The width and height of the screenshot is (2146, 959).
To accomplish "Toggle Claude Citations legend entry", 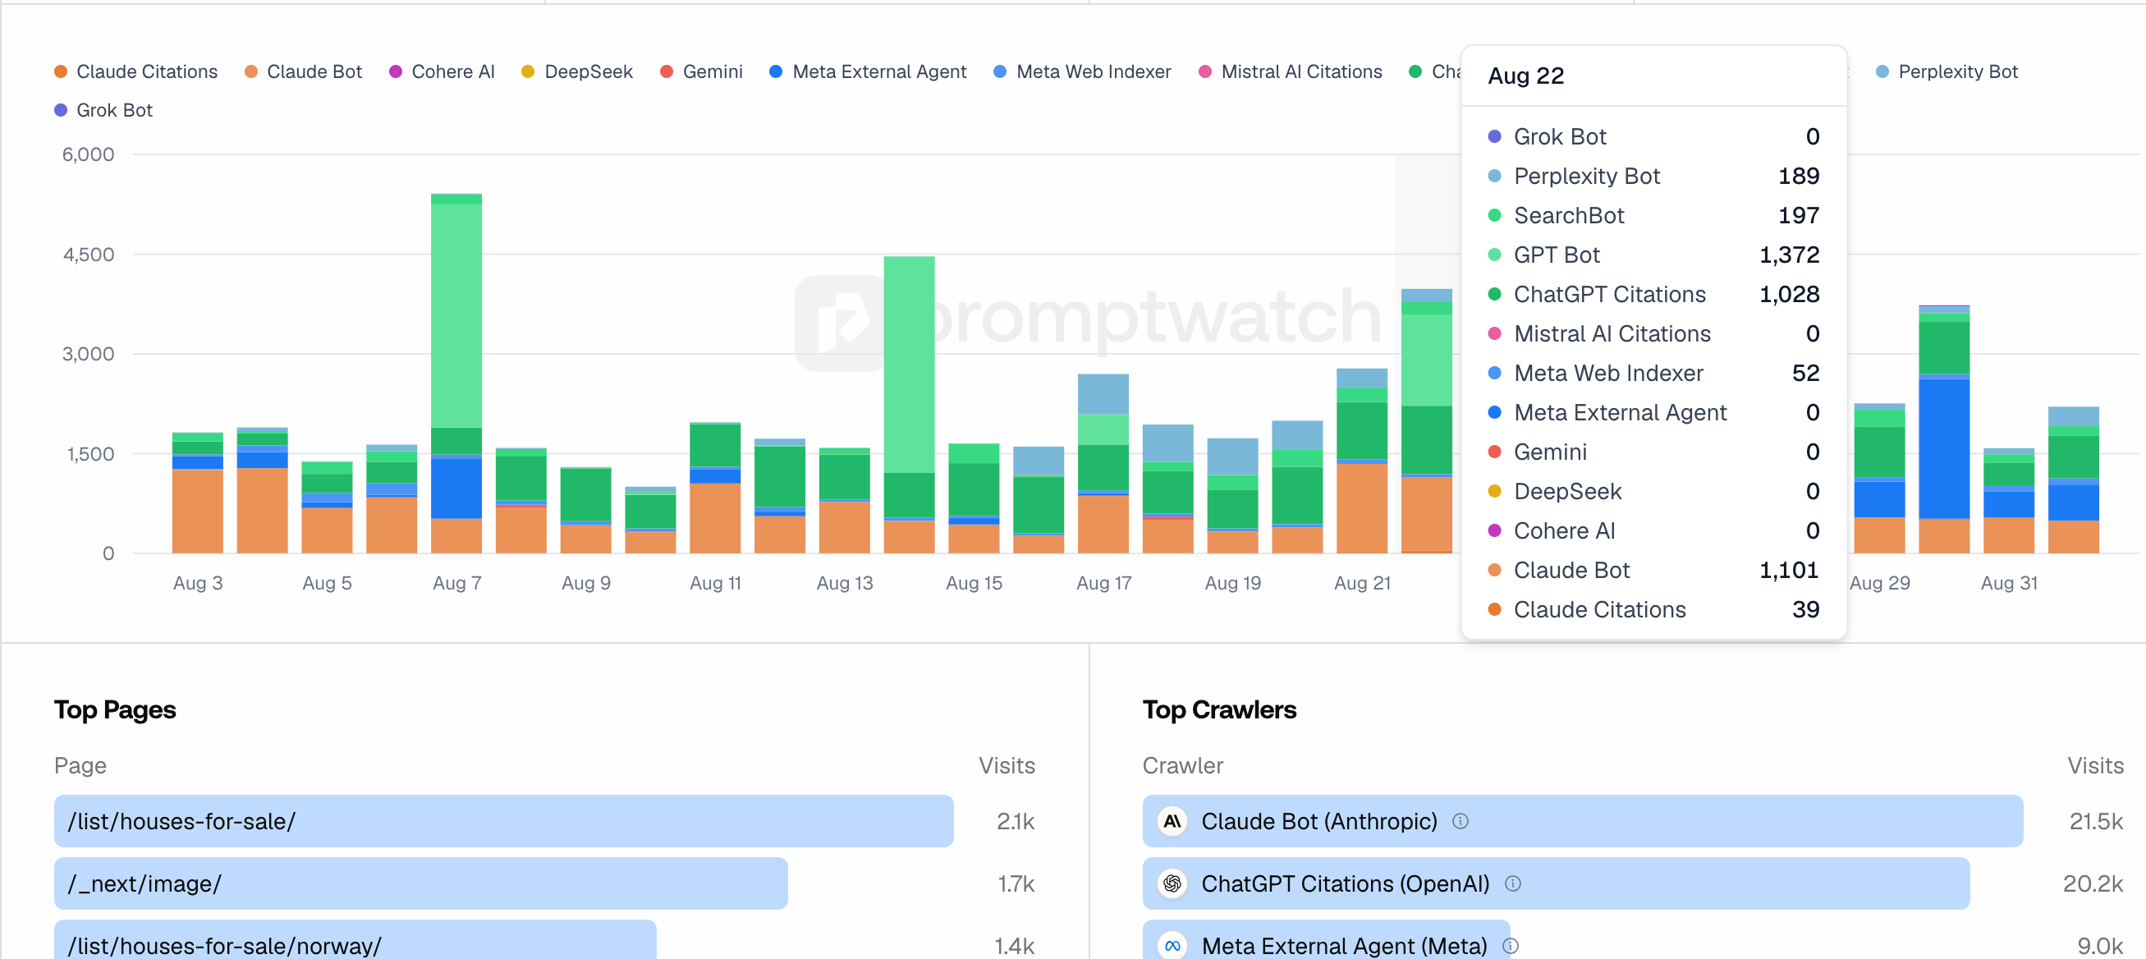I will coord(135,71).
